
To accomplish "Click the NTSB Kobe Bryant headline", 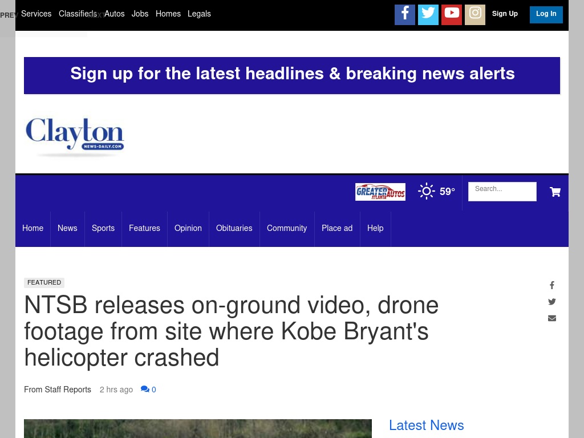I will pos(232,331).
